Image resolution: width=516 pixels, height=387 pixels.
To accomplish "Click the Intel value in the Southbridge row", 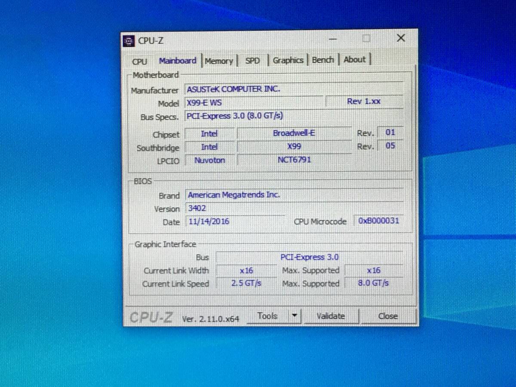I will tap(209, 147).
